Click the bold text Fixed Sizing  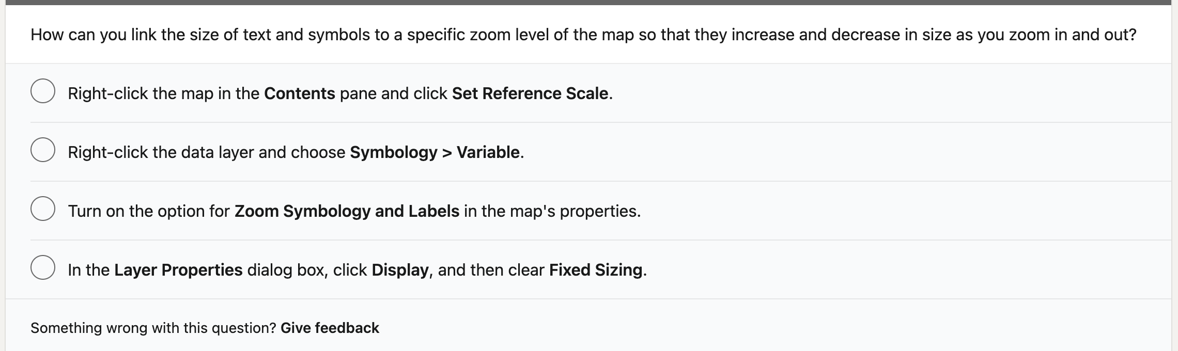(x=597, y=269)
